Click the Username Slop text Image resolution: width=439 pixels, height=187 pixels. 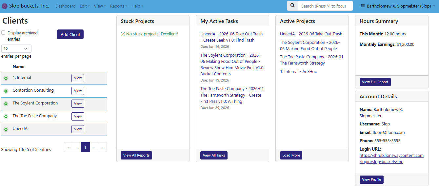coord(375,124)
